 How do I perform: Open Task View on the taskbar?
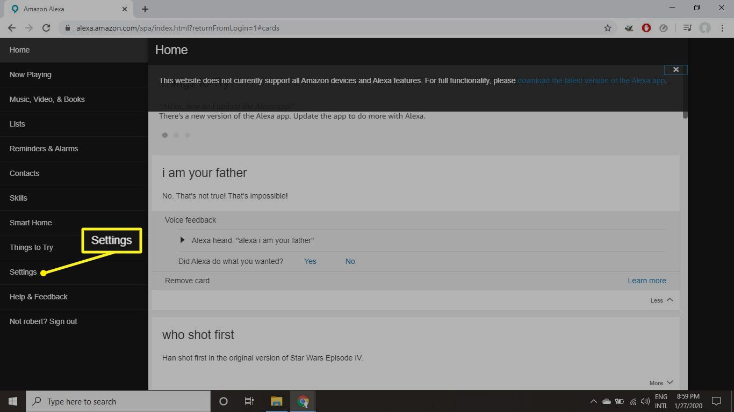[x=249, y=401]
